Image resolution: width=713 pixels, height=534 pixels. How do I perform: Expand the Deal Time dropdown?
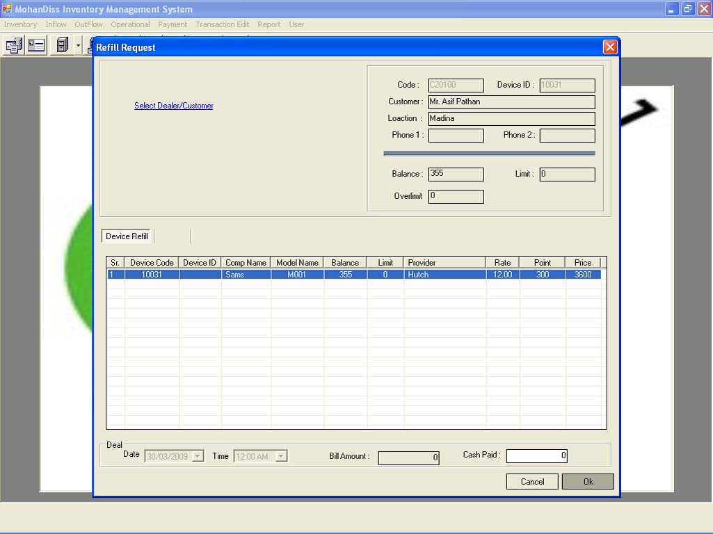click(x=281, y=456)
